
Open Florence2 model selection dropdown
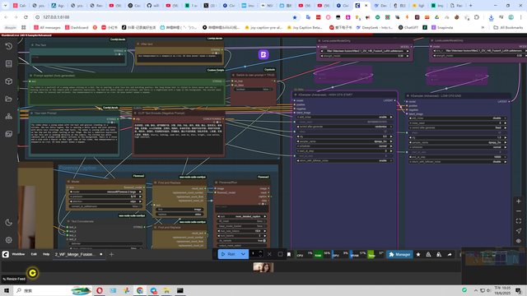106,192
